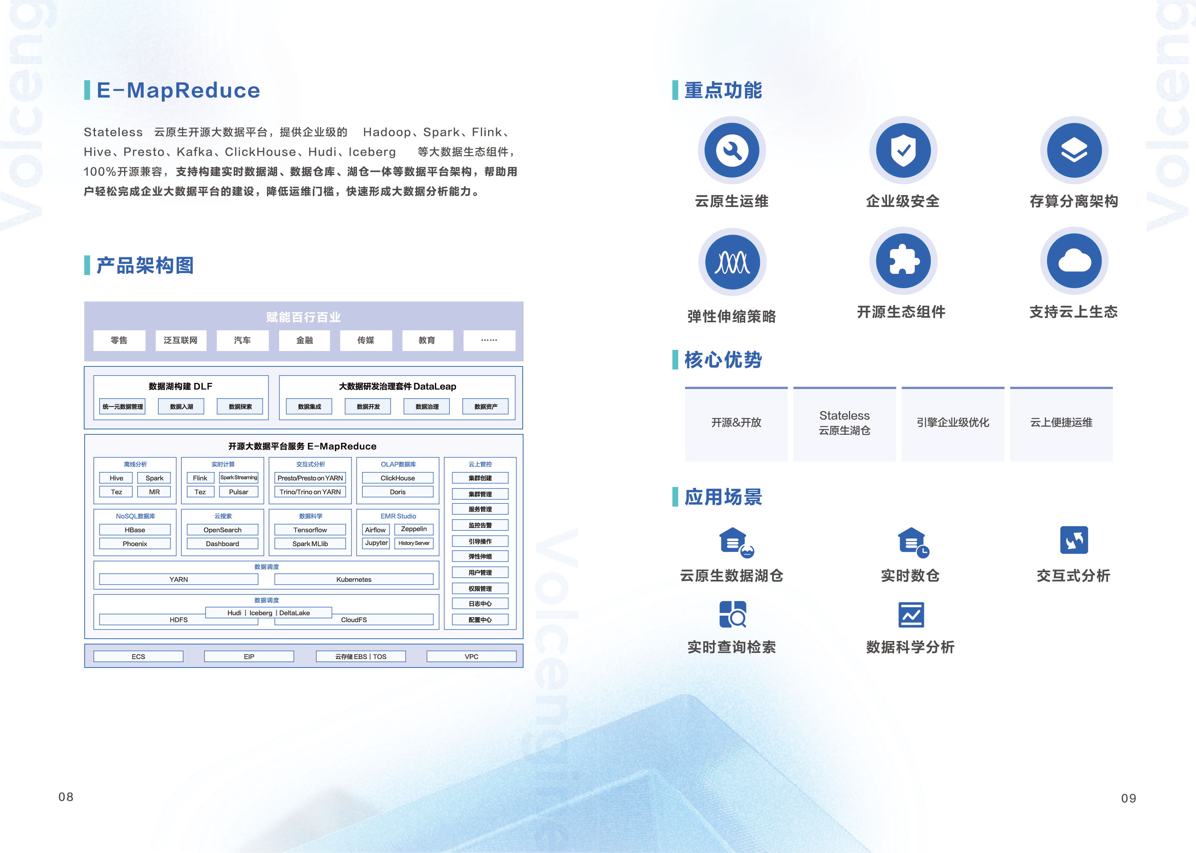Click the 企业级安全 shield icon
Image resolution: width=1196 pixels, height=853 pixels.
(x=903, y=151)
